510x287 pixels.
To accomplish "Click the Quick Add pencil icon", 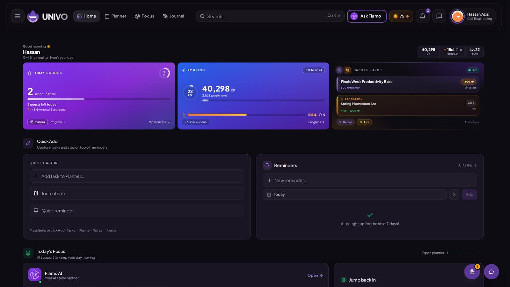I will pyautogui.click(x=28, y=143).
